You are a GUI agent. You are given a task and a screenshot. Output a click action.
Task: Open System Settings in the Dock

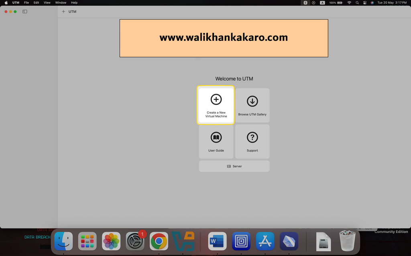(135, 241)
